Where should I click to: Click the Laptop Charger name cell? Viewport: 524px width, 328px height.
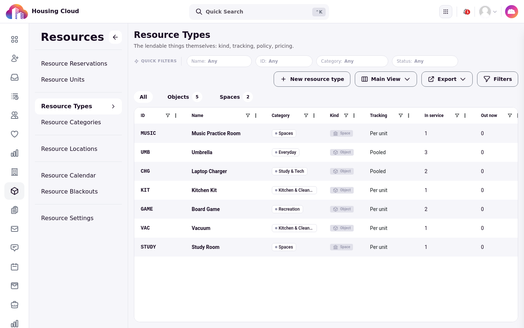tap(209, 171)
